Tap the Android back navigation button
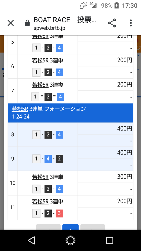Viewport: 141px width, 251px height. [31, 240]
